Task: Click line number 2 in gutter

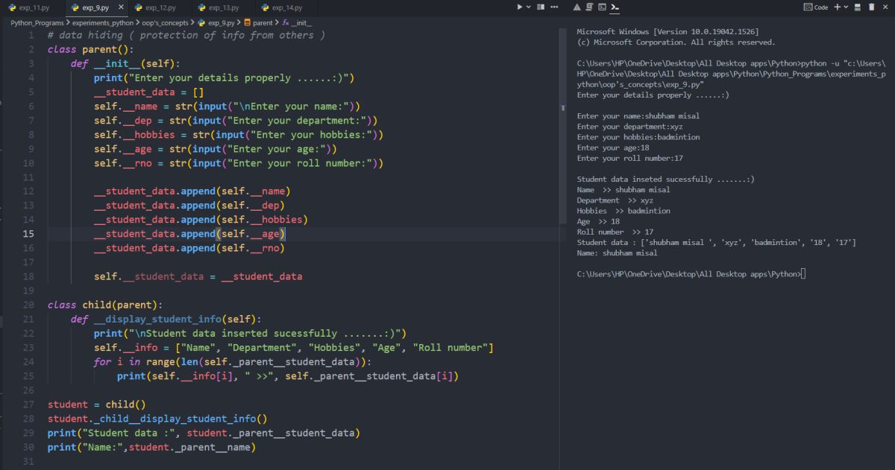Action: click(x=31, y=50)
